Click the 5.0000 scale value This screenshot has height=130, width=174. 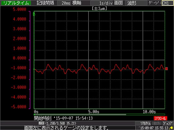[20, 9]
